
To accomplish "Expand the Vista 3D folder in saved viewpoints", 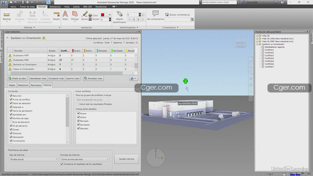I will coord(257,36).
